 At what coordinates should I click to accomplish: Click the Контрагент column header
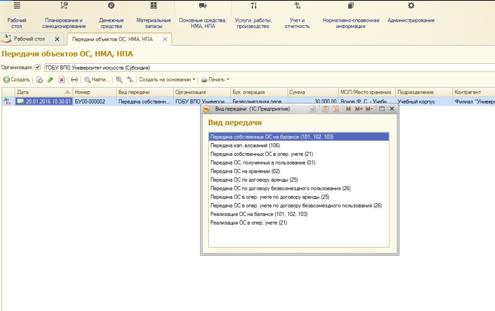[473, 92]
